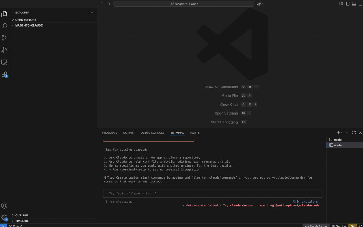Click the magento-claude command center search box

[x=184, y=4]
